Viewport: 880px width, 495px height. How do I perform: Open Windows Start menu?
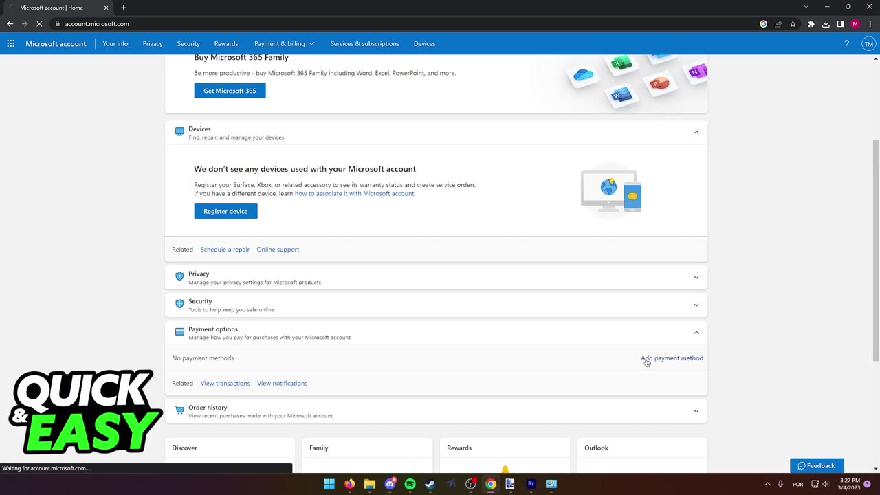329,484
